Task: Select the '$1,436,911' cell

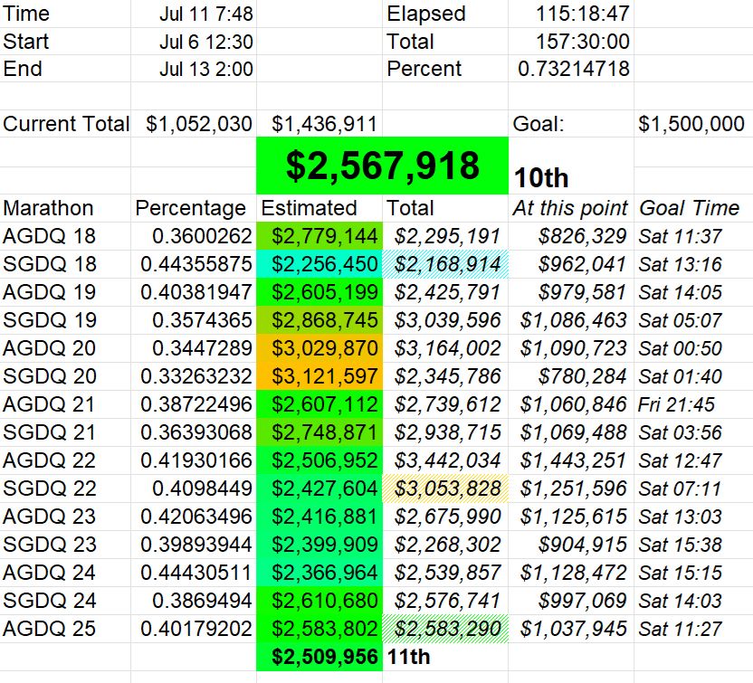Action: (319, 124)
